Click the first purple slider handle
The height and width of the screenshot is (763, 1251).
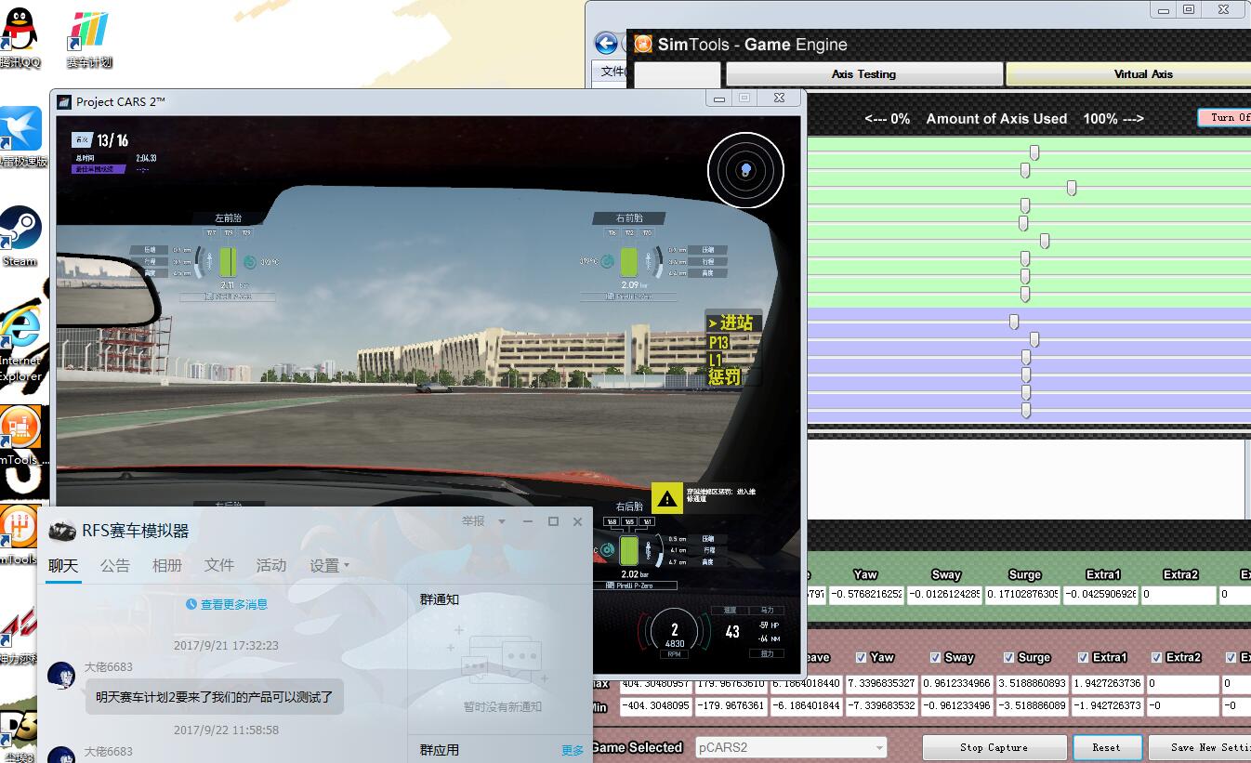[x=1014, y=322]
